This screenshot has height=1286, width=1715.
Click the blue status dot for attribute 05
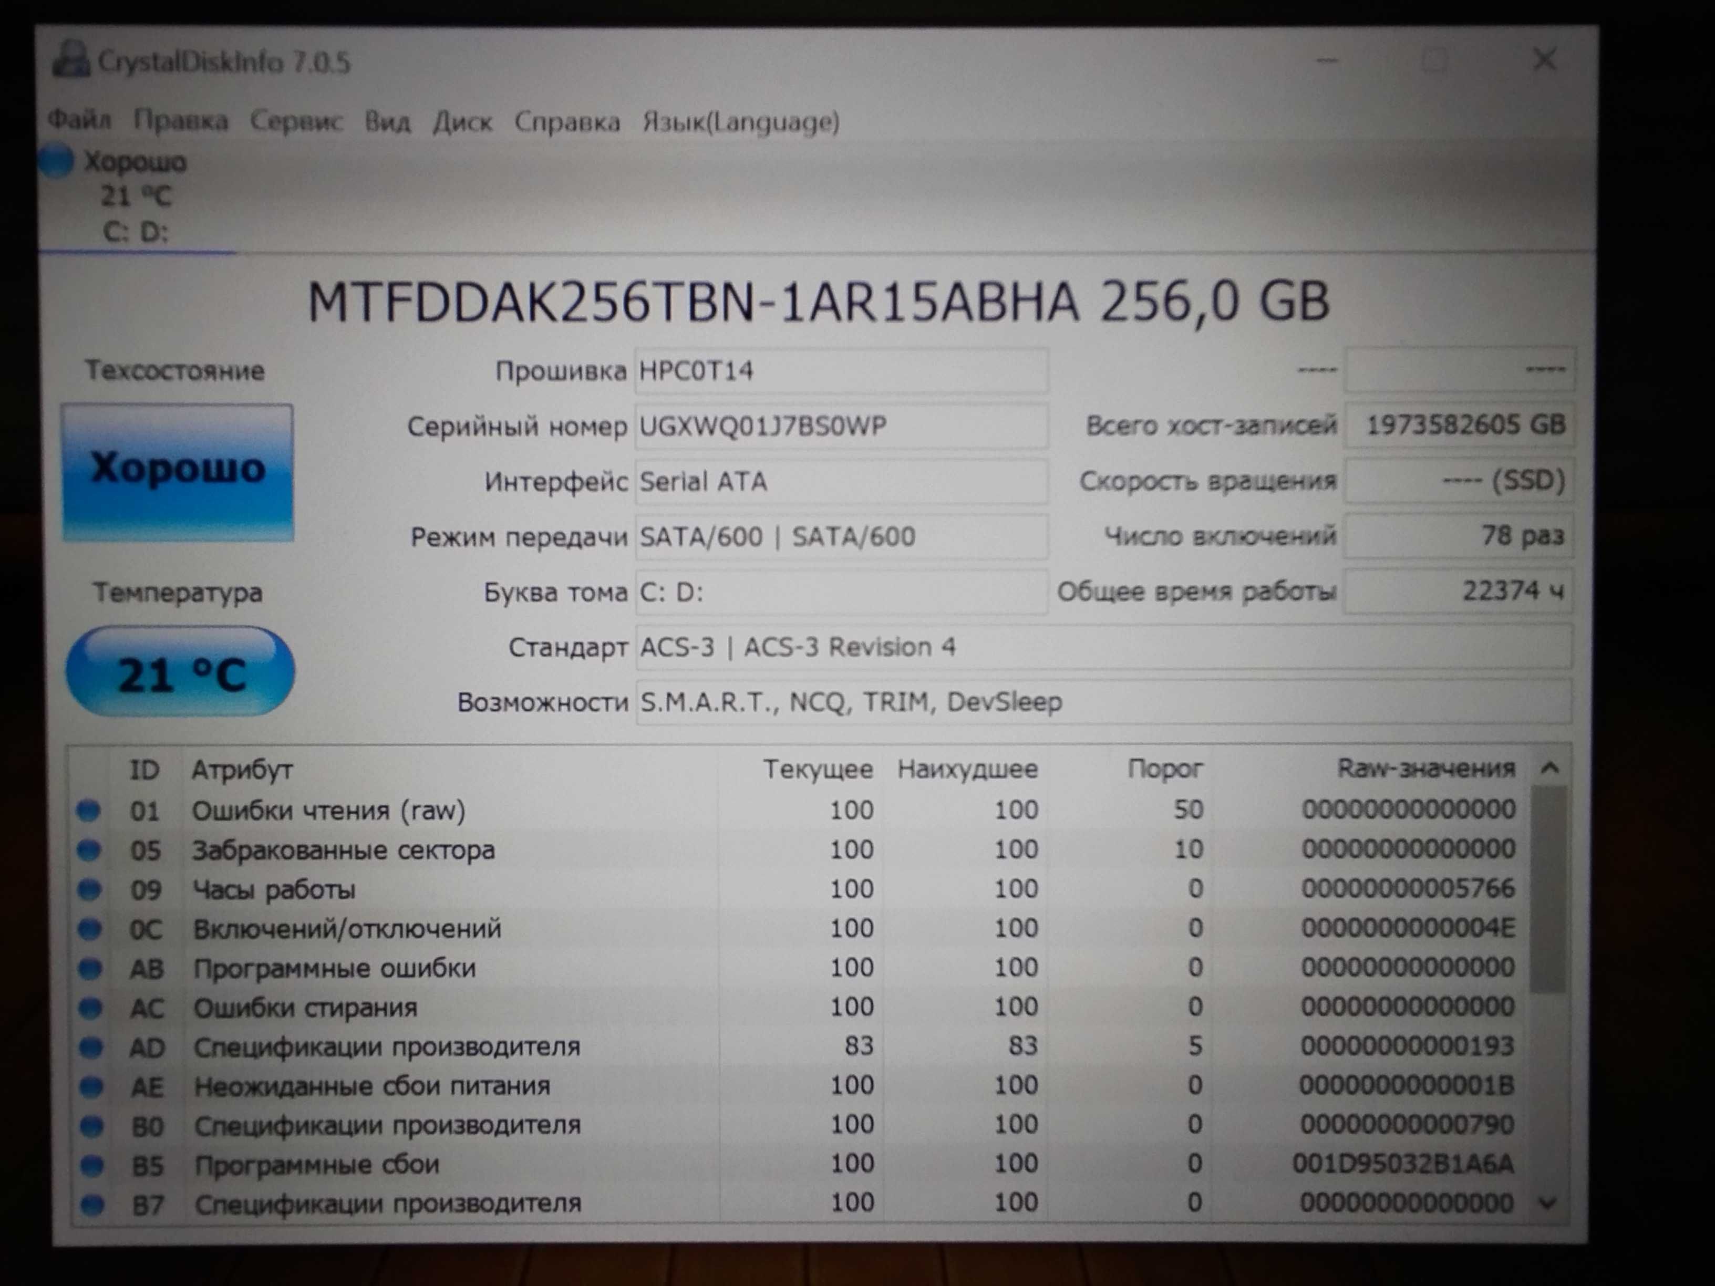click(89, 851)
